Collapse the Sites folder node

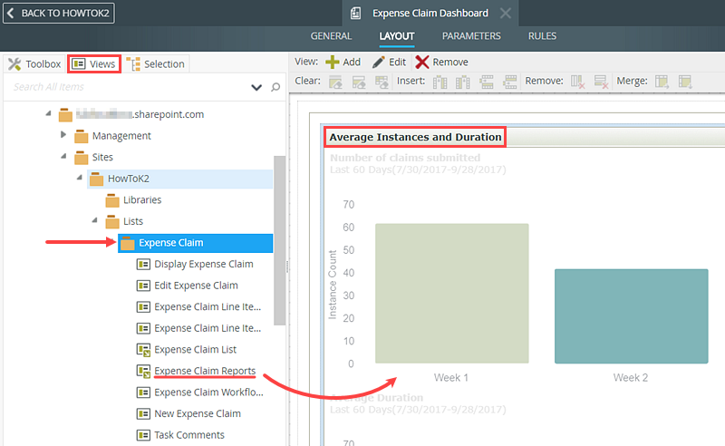coord(63,157)
